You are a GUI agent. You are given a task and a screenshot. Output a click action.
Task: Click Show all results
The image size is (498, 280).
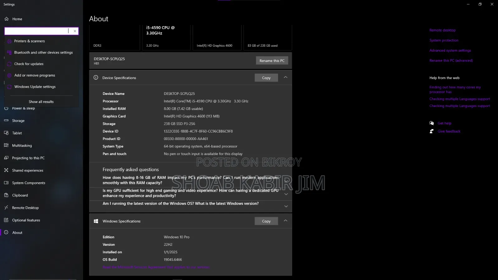tap(41, 102)
